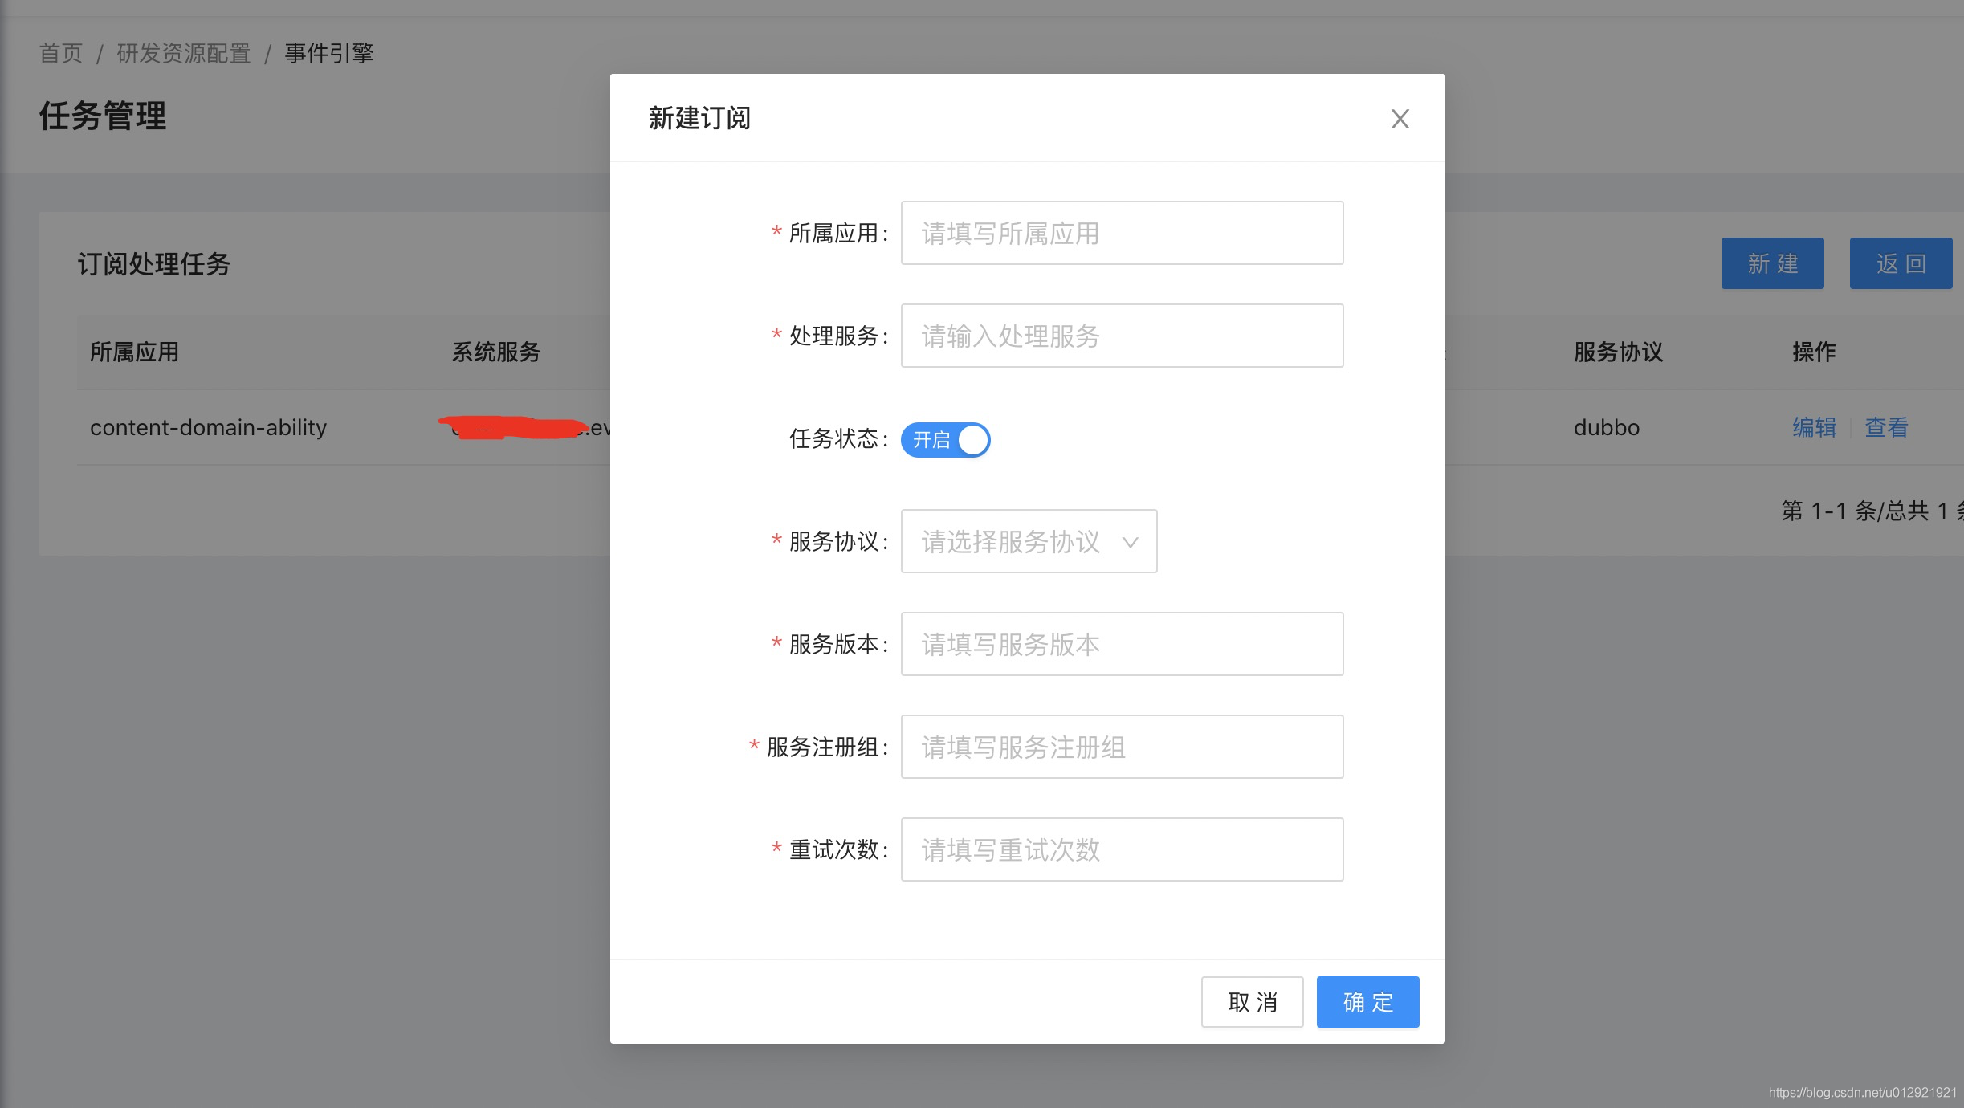Click the 新建 button behind the dialog
Viewport: 1964px width, 1108px height.
coord(1772,263)
